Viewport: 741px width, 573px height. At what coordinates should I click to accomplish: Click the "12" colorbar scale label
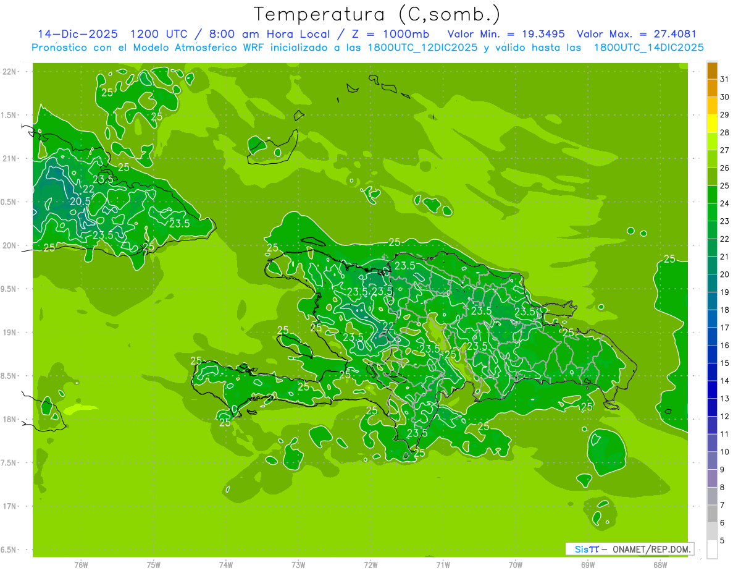point(725,417)
